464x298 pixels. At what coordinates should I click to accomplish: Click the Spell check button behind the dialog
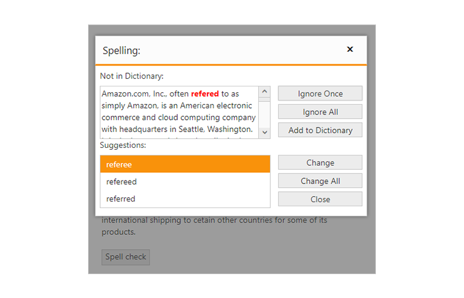[x=126, y=257]
